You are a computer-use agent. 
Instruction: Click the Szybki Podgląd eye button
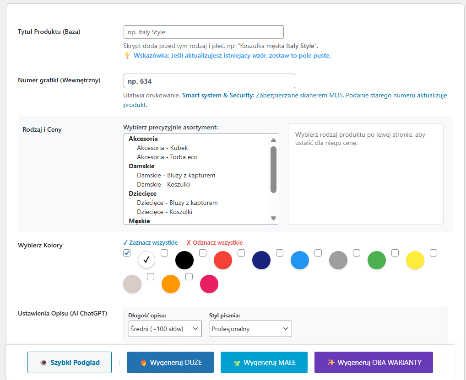pos(70,363)
